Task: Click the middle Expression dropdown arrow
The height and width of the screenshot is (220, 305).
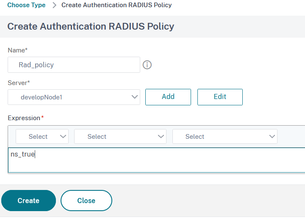Action: tap(161, 136)
